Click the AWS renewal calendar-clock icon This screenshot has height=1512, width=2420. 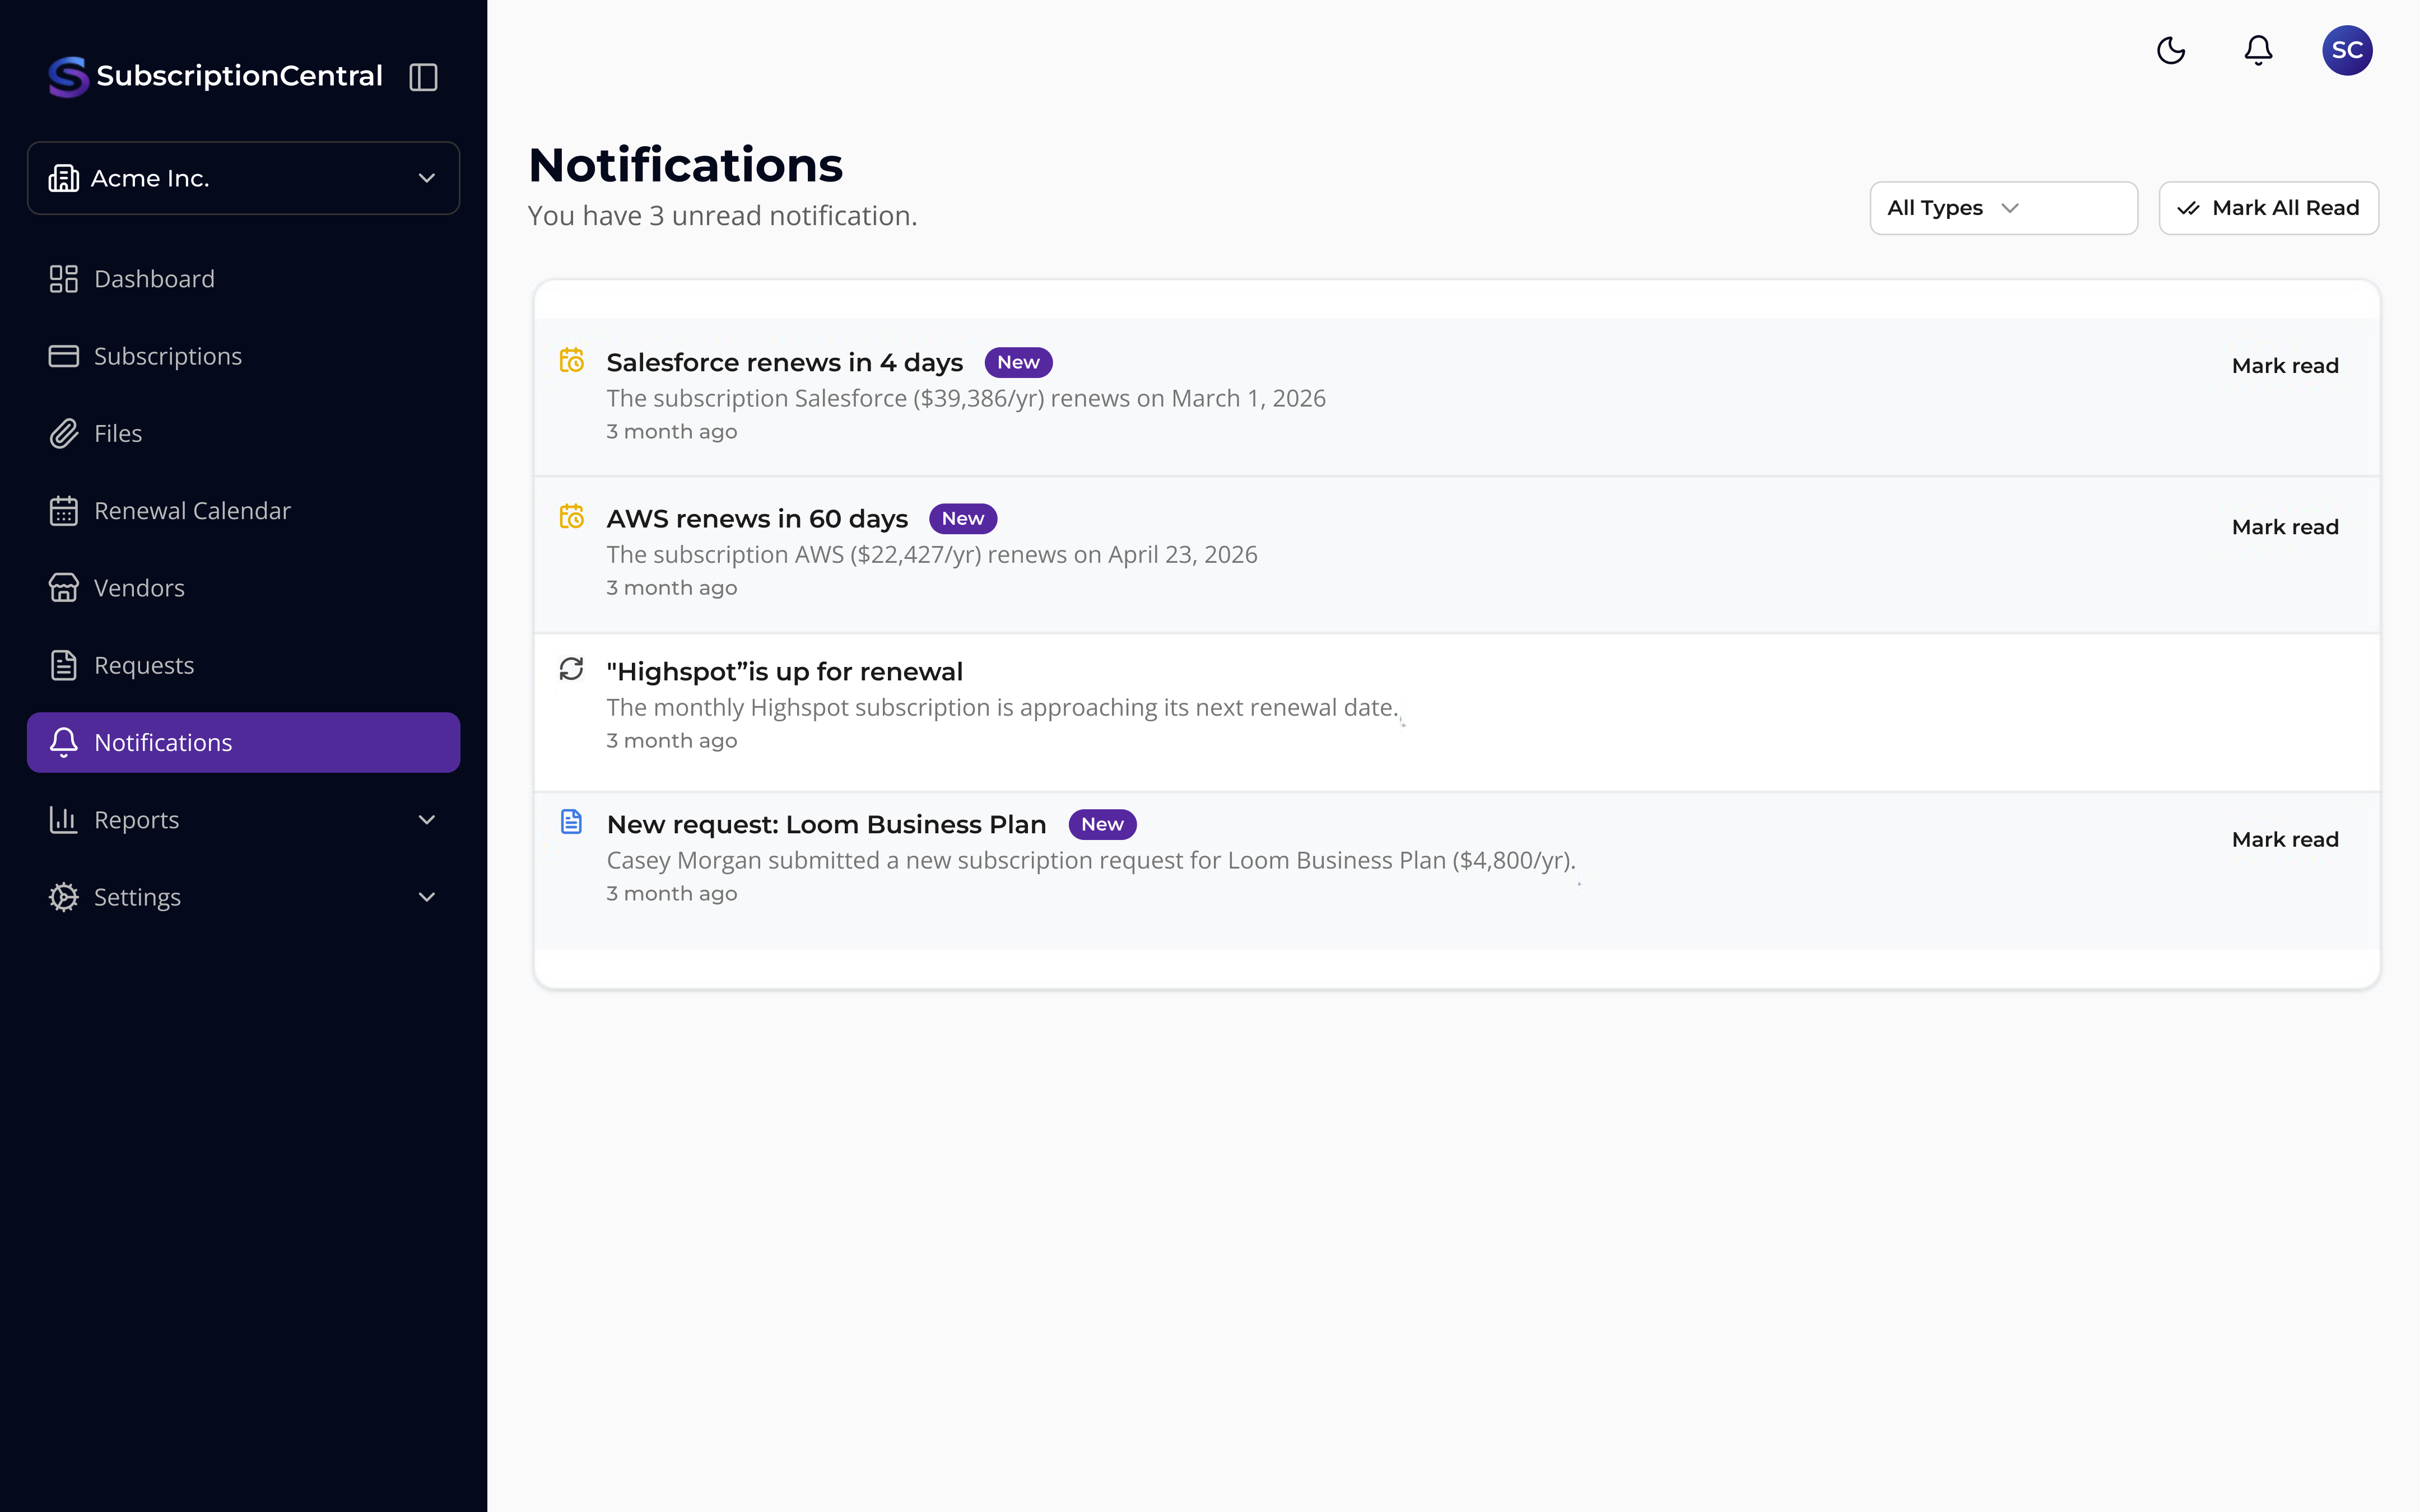coord(572,516)
